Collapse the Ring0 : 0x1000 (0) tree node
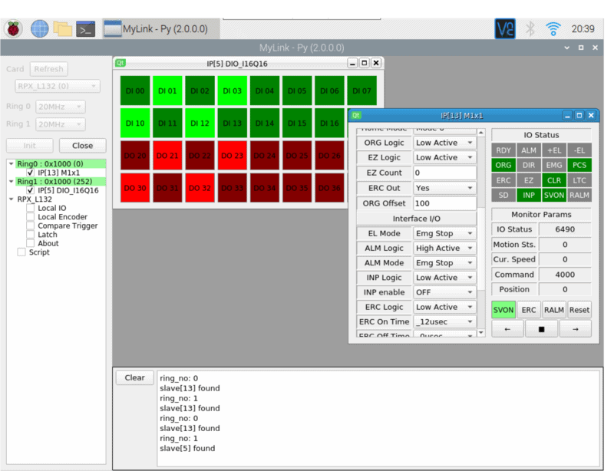This screenshot has height=471, width=614. coord(12,163)
